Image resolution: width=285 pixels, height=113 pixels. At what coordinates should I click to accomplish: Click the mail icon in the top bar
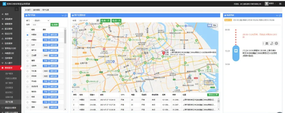coord(280,4)
